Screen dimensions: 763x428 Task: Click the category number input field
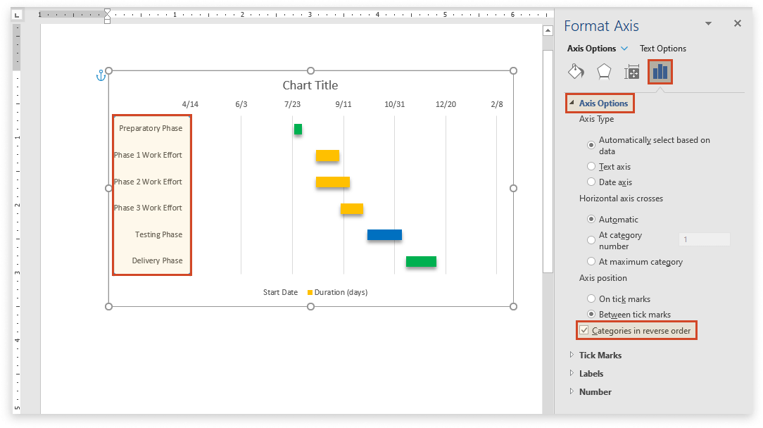pos(704,240)
